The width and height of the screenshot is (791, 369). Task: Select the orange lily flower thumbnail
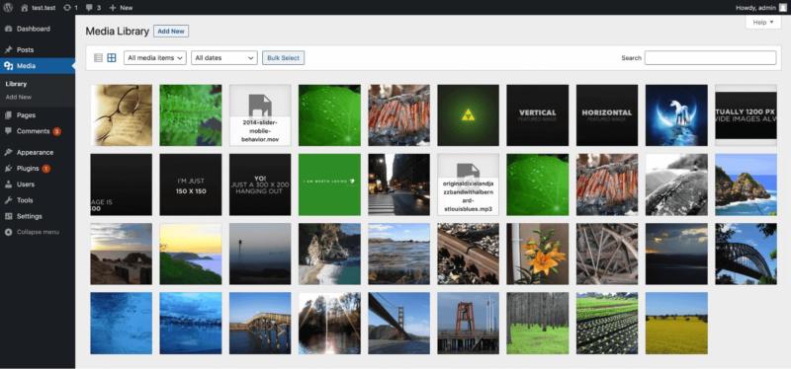click(x=538, y=255)
